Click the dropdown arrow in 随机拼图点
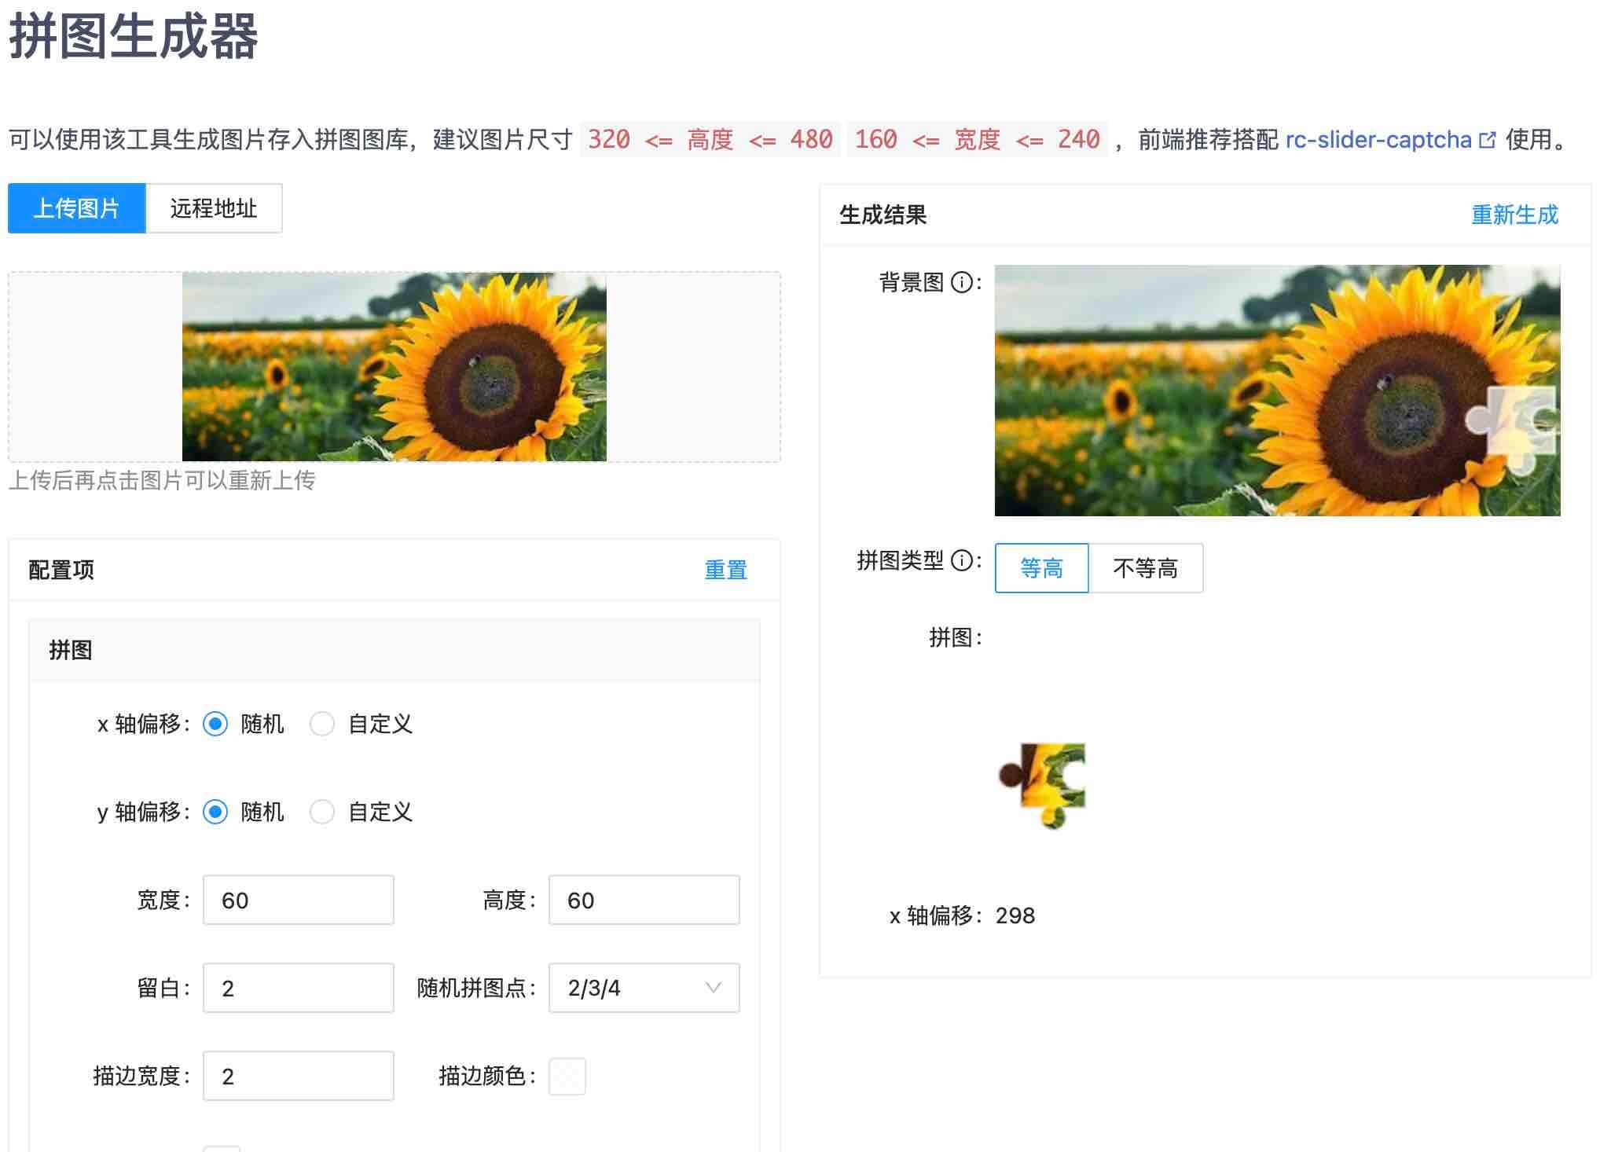The image size is (1600, 1152). pyautogui.click(x=713, y=988)
